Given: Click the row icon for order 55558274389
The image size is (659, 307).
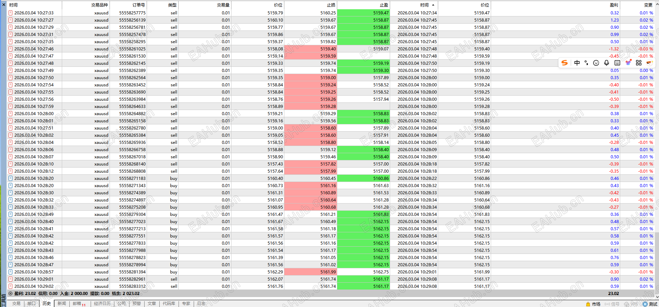Looking at the screenshot, I should [11, 193].
